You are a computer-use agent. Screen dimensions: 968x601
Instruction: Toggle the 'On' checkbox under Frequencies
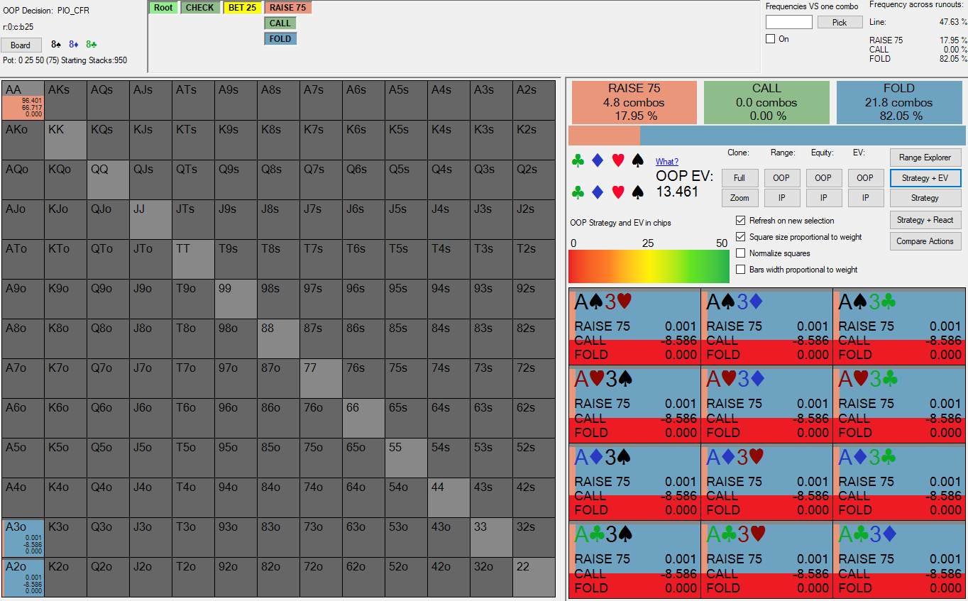[770, 39]
